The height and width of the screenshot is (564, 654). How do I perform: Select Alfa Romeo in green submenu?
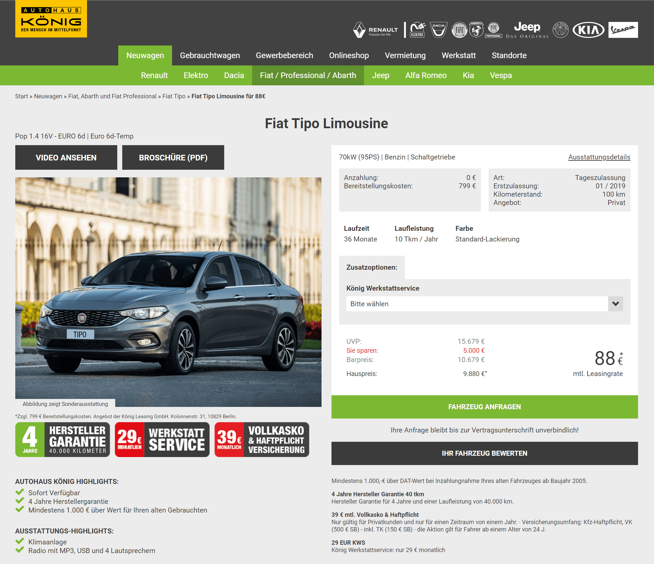[426, 75]
